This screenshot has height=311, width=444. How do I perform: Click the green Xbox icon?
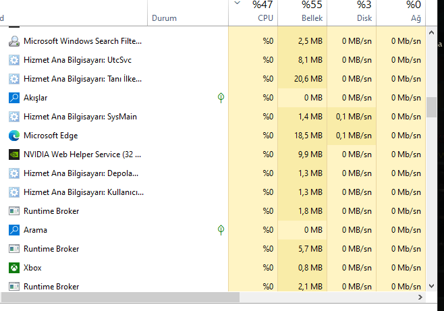[x=14, y=268]
